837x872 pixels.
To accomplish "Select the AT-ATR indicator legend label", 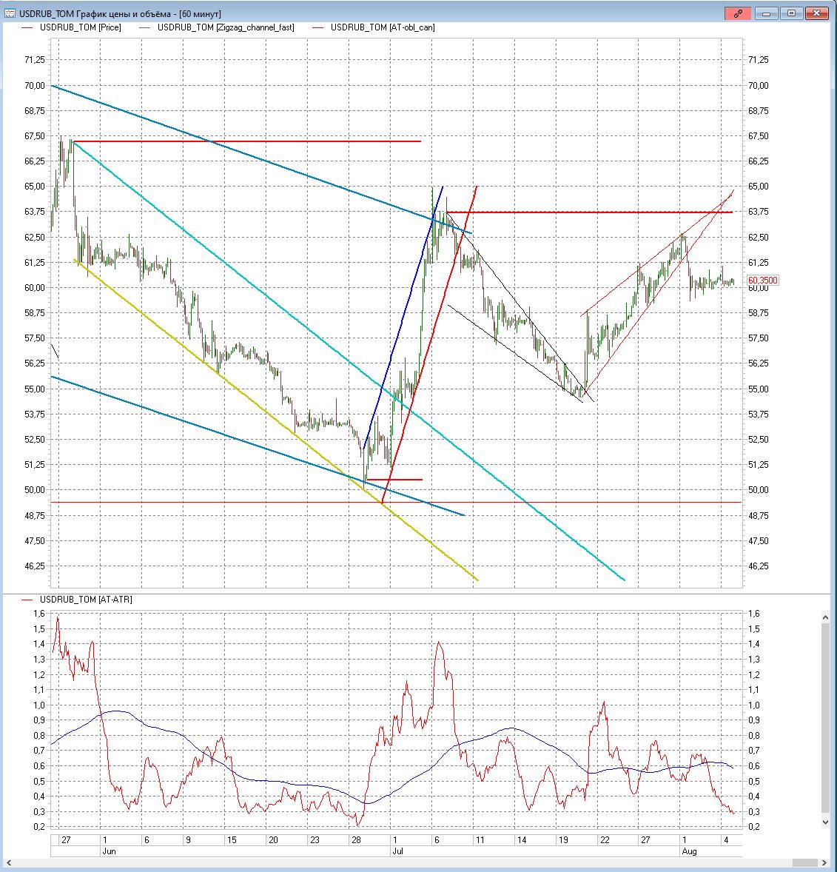I will 85,600.
